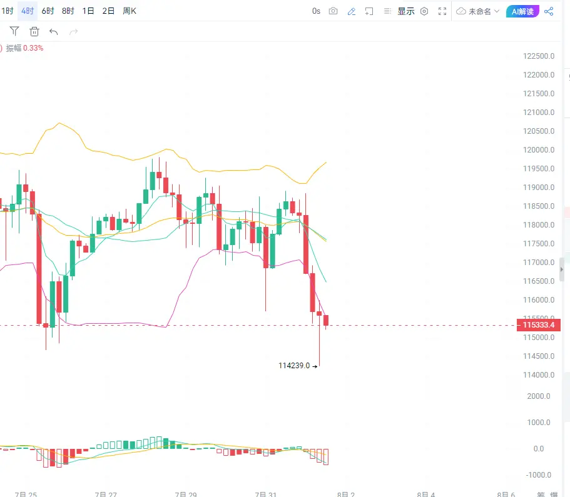
Task: Take a chart snapshot with camera icon
Action: coord(333,11)
